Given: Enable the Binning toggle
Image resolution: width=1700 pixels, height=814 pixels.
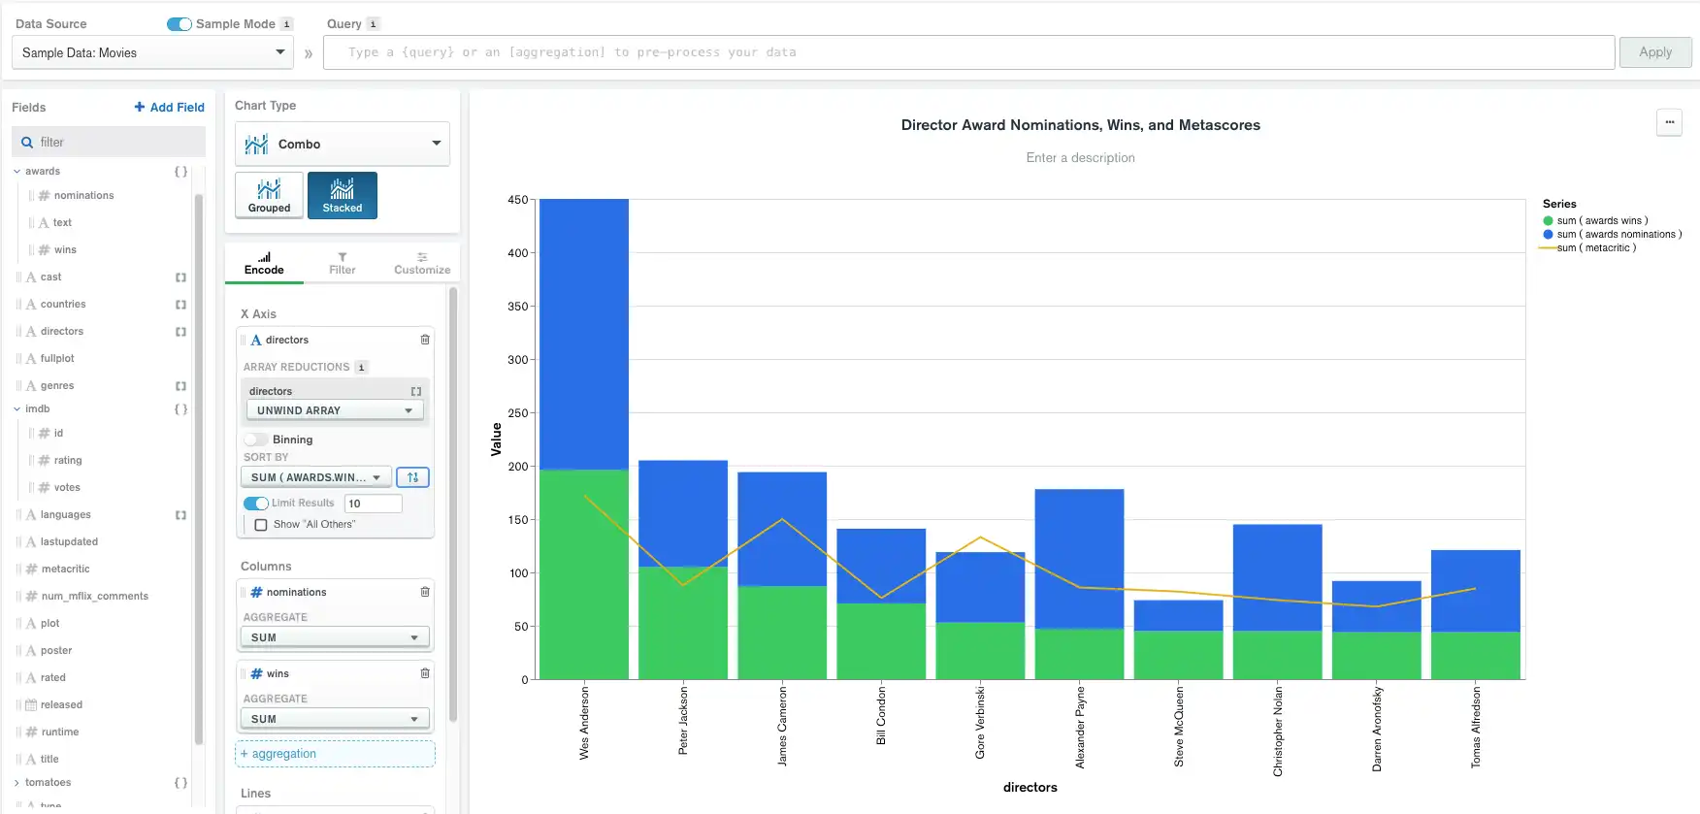Looking at the screenshot, I should tap(256, 440).
